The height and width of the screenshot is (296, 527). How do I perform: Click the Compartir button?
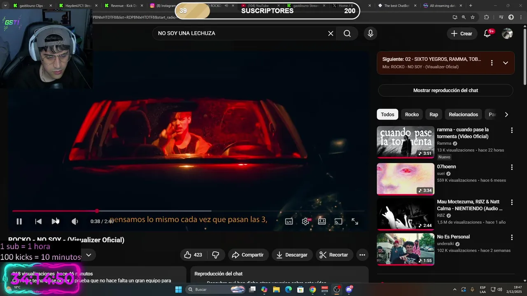(247, 255)
